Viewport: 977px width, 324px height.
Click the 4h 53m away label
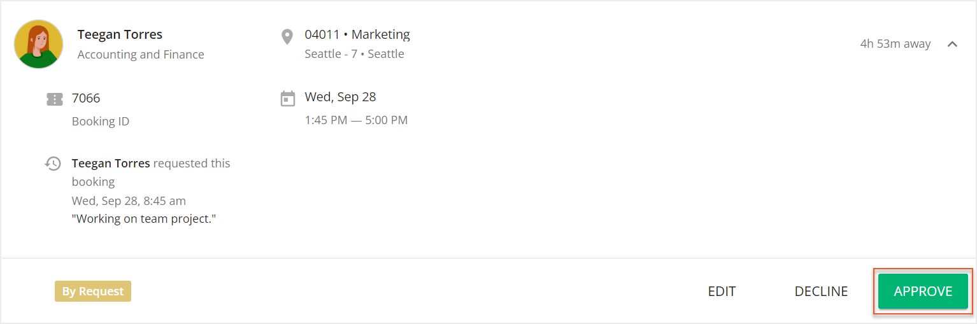pyautogui.click(x=895, y=44)
